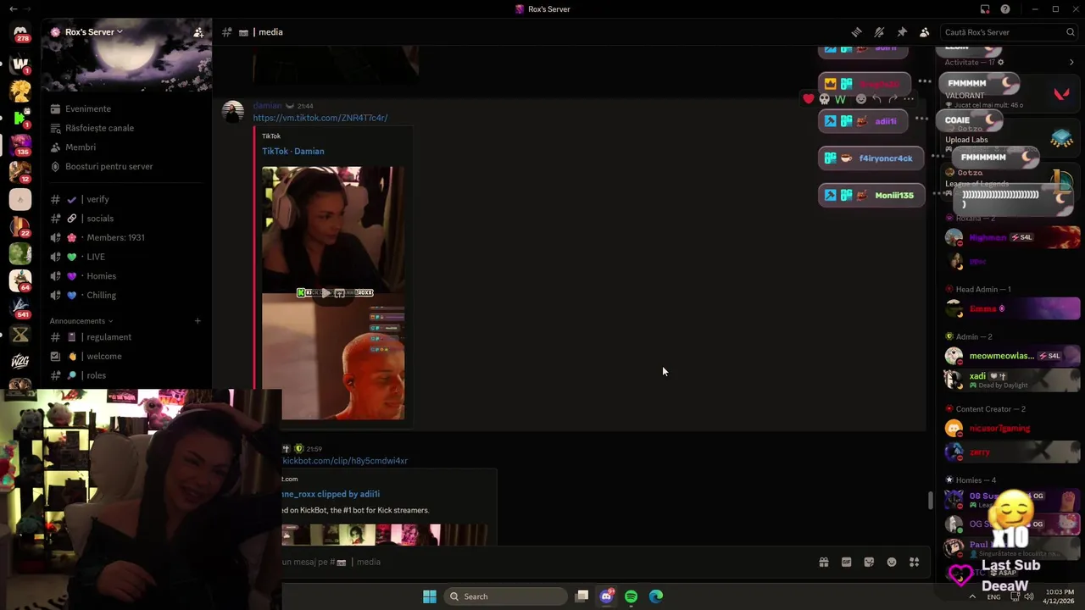Screen dimensions: 1085x610
Task: Add heart reaction to message
Action: coord(809,99)
